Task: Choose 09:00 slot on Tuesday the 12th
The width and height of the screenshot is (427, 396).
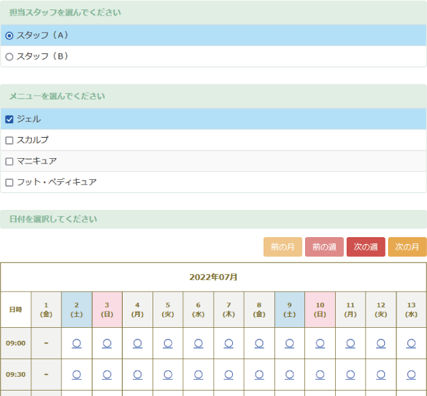Action: tap(381, 344)
